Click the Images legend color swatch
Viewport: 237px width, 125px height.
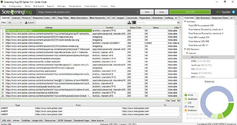186,107
